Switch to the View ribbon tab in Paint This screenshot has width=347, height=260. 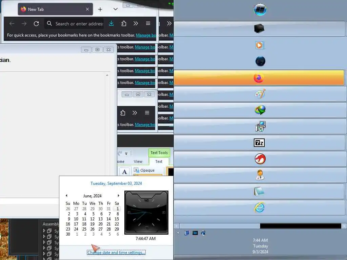coord(138,161)
